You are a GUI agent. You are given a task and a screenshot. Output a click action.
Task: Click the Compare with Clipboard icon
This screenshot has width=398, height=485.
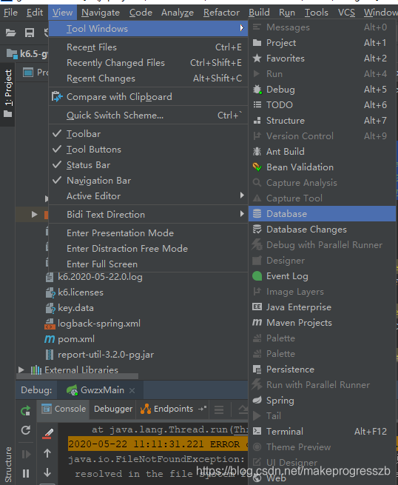coord(57,96)
